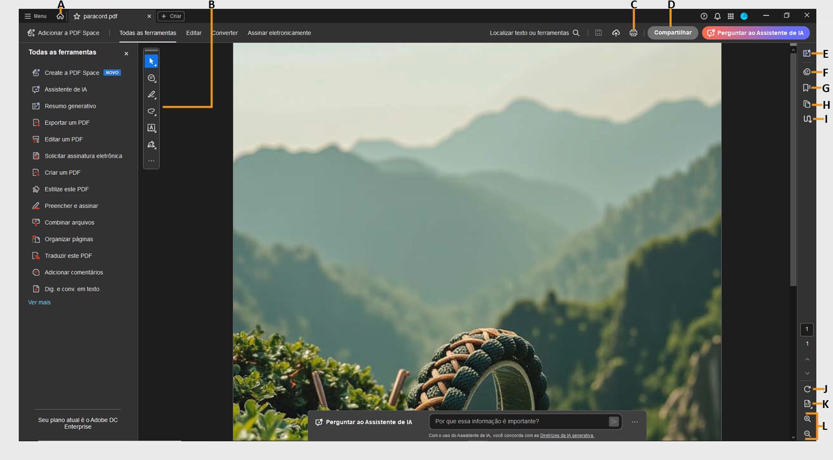The width and height of the screenshot is (833, 460).
Task: Show more quick tools ellipsis
Action: click(x=152, y=161)
